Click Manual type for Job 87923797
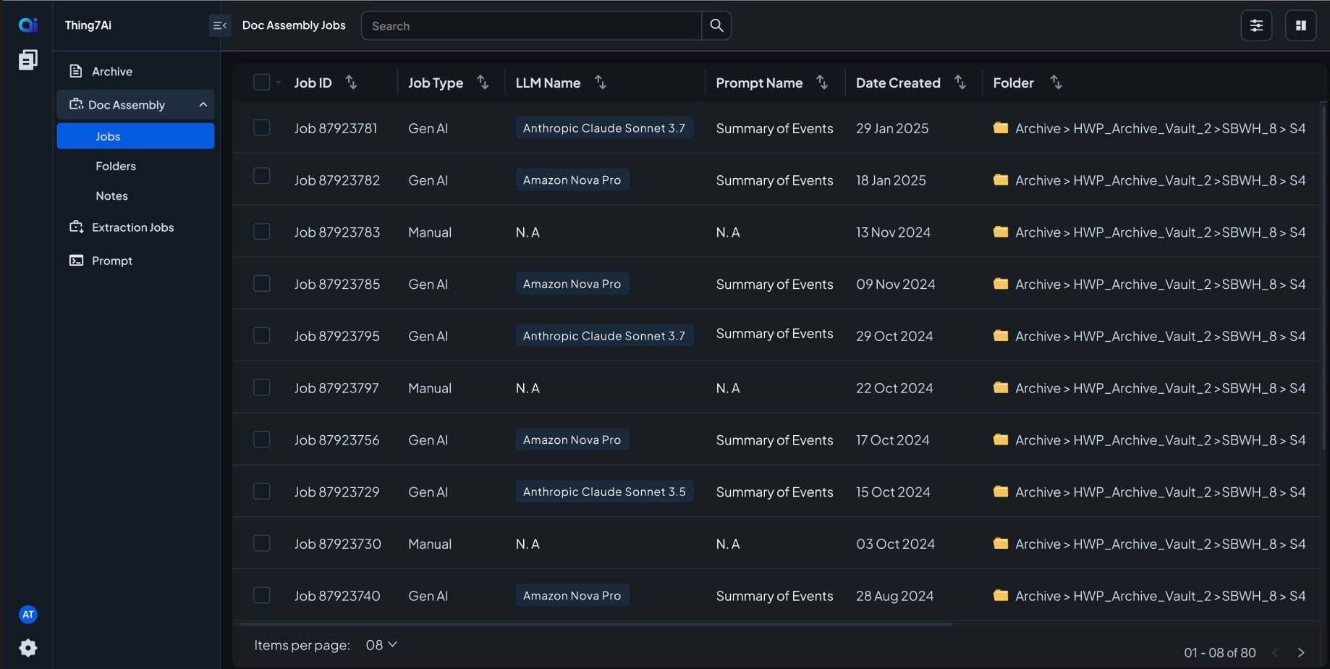The height and width of the screenshot is (669, 1330). click(430, 388)
